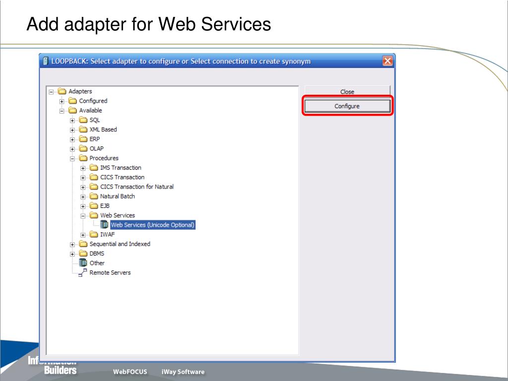Select the SQL tree label
The height and width of the screenshot is (381, 508).
pos(95,120)
